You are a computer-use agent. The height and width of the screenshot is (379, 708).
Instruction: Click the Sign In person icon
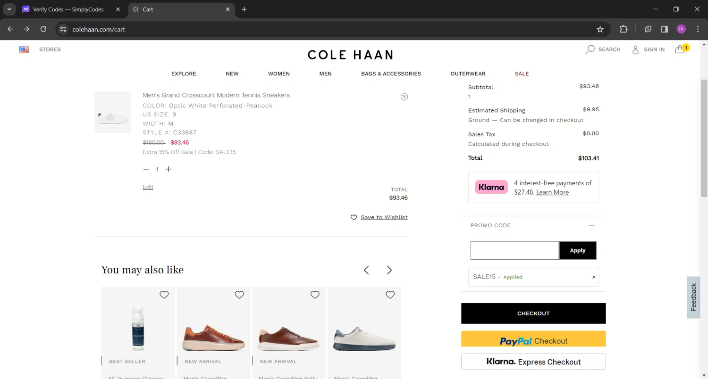[635, 49]
